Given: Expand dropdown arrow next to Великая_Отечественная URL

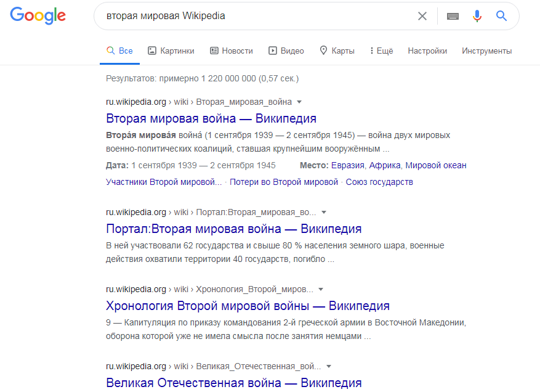Looking at the screenshot, I should click(x=329, y=367).
